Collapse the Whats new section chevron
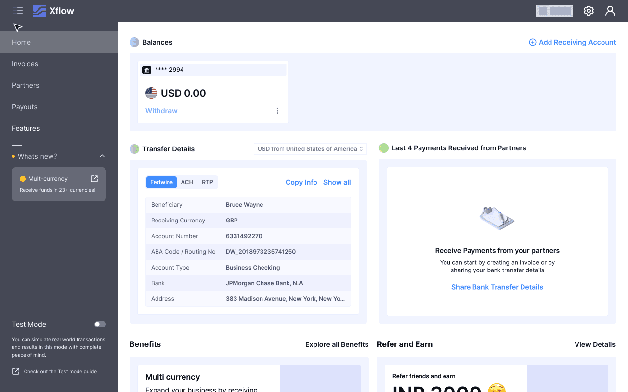Viewport: 628px width, 392px height. 102,156
